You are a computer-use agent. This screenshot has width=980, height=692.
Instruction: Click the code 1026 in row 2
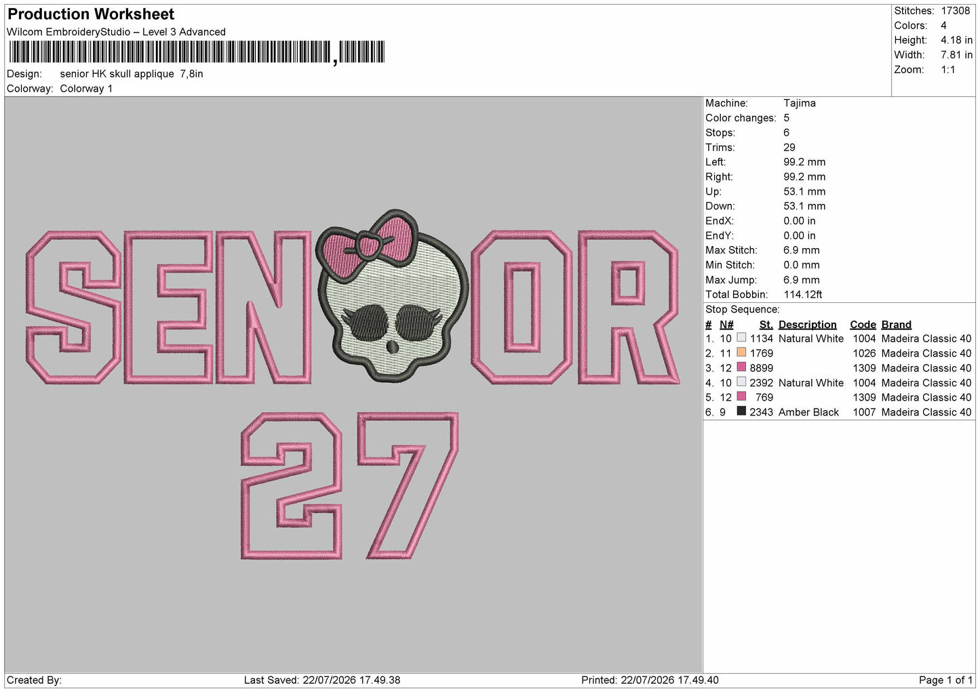(x=864, y=353)
